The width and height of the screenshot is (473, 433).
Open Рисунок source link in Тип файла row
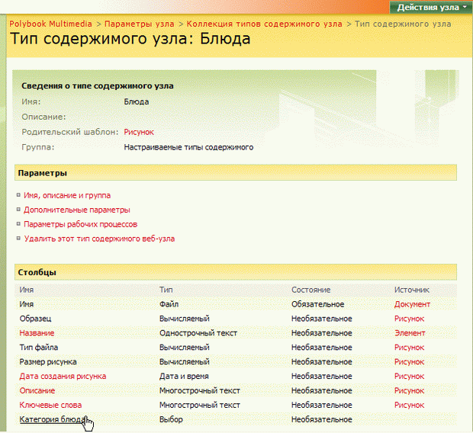[410, 348]
